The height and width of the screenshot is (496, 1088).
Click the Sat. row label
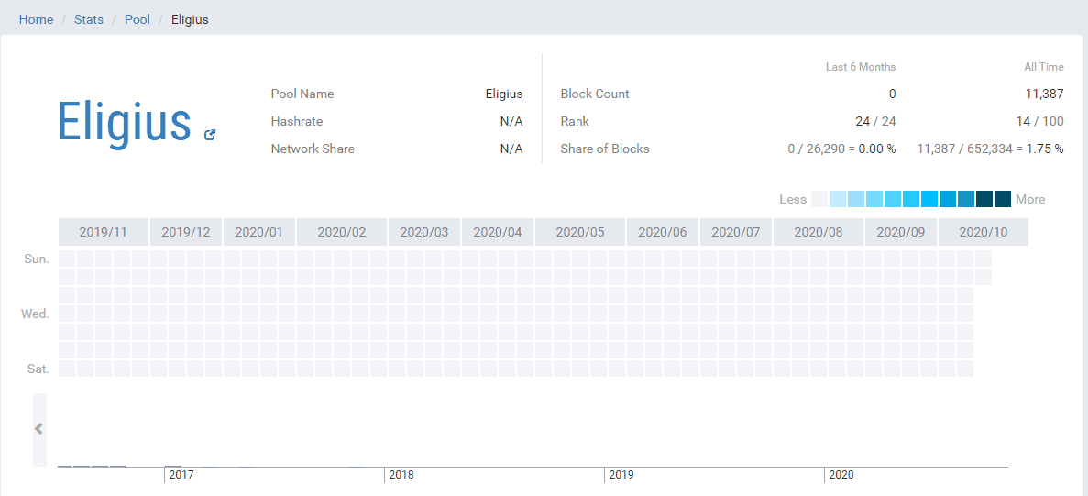pyautogui.click(x=38, y=369)
